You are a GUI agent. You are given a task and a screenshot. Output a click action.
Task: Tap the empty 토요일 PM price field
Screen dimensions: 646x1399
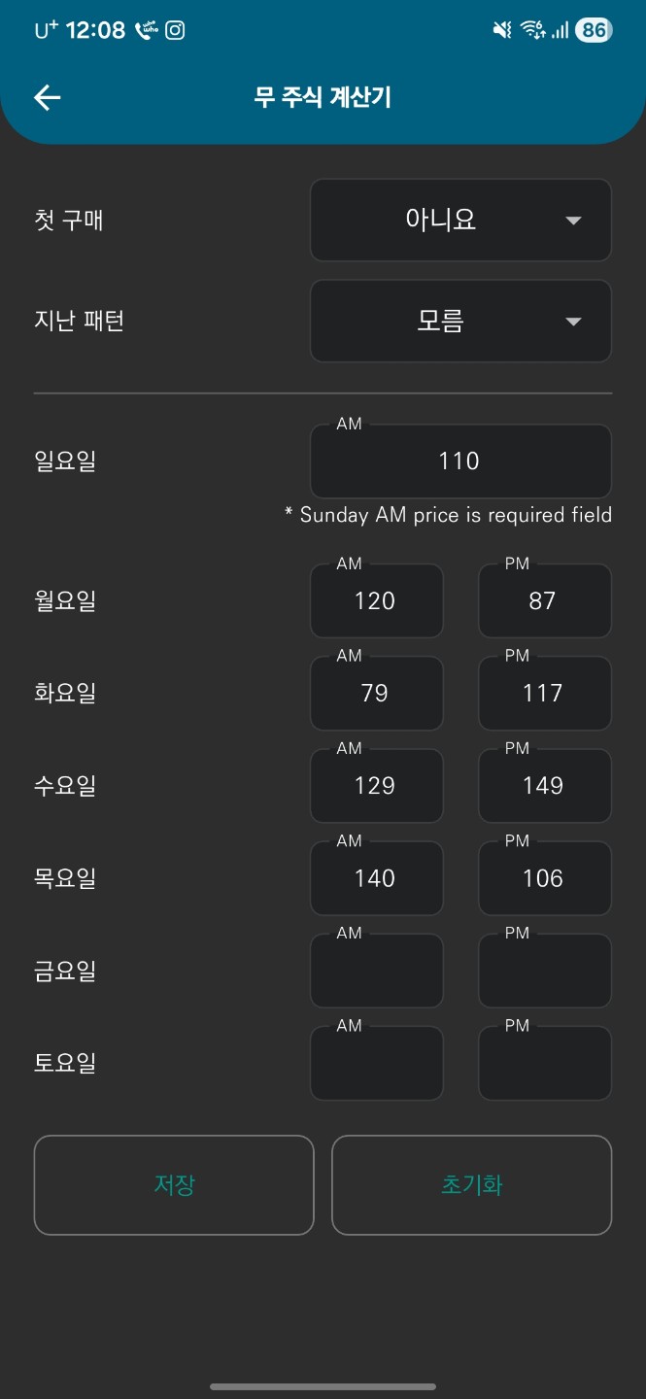coord(544,1063)
